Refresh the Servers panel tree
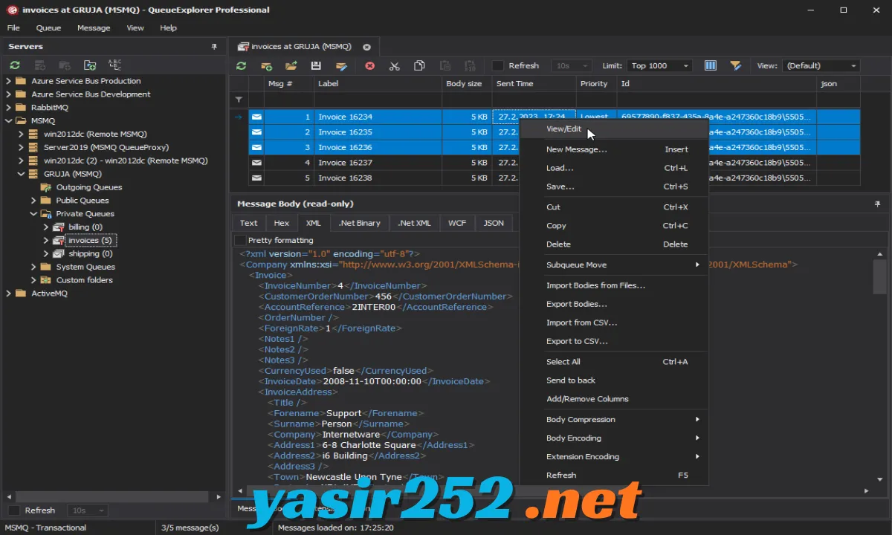Screen dimensions: 892x535 14,65
